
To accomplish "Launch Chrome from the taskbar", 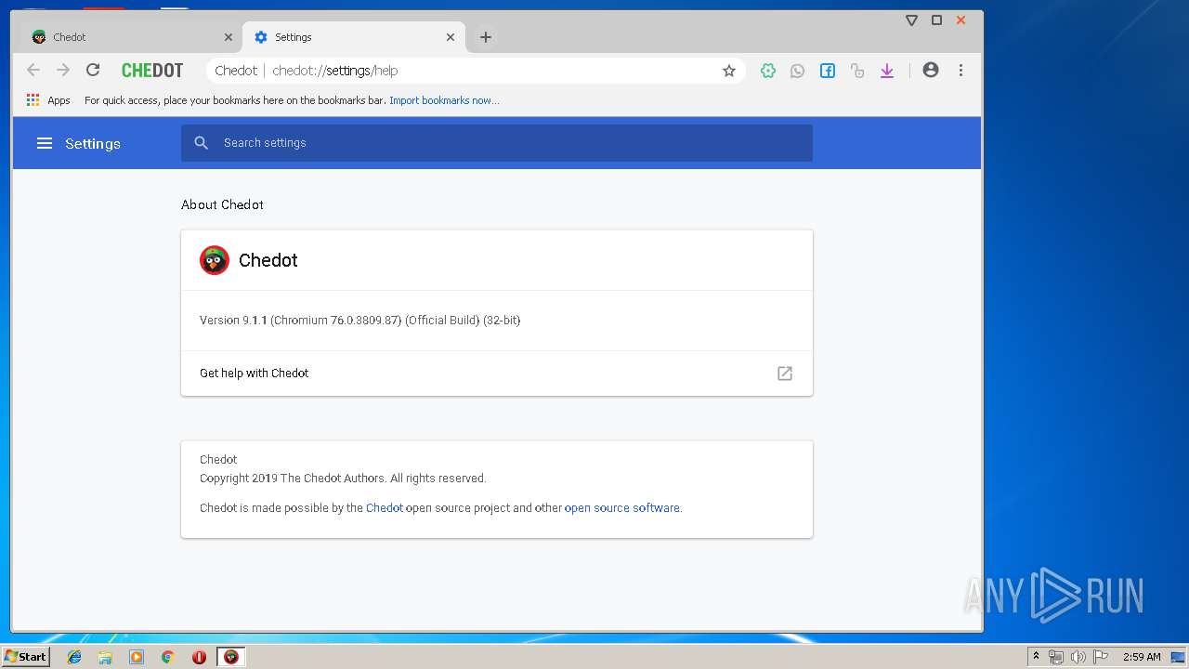I will [x=167, y=657].
